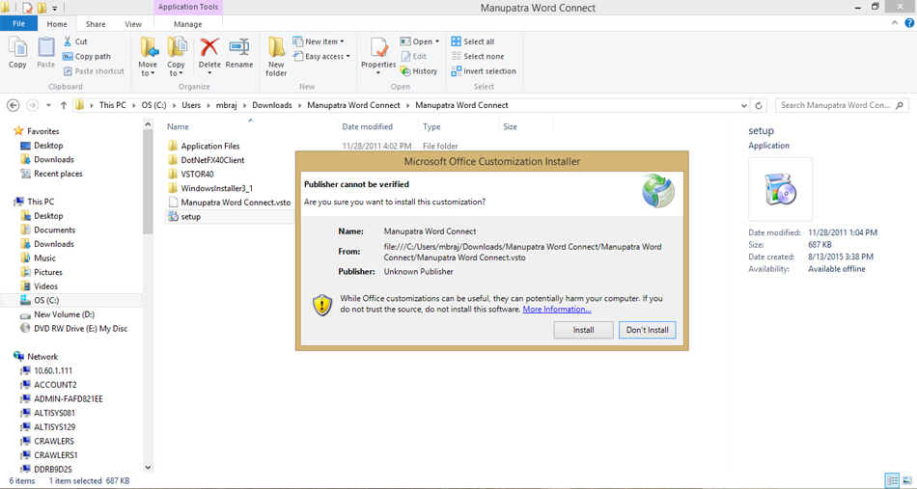This screenshot has height=489, width=917.
Task: Sort by Date modified column header
Action: tap(367, 126)
